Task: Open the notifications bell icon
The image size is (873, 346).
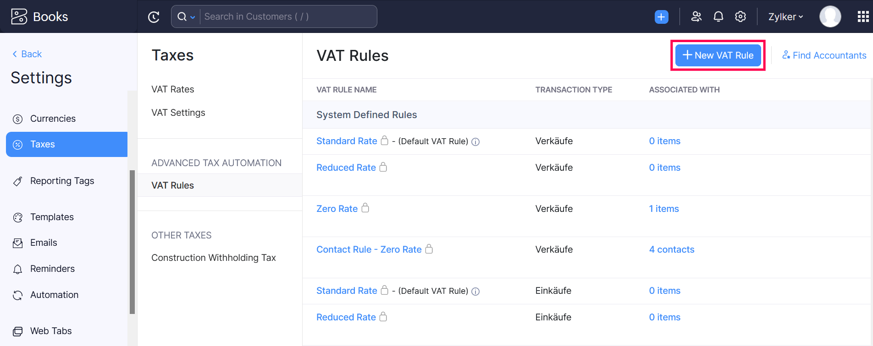Action: click(x=718, y=17)
